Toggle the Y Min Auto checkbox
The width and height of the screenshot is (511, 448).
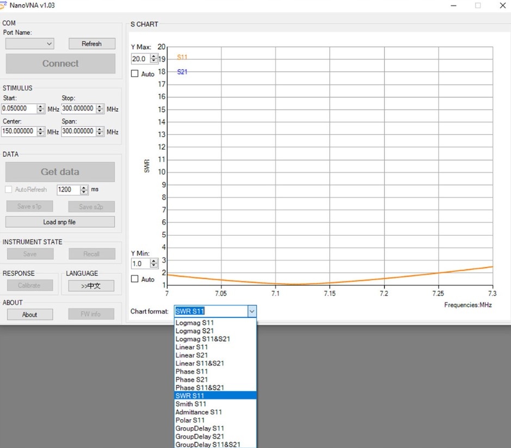pyautogui.click(x=135, y=279)
